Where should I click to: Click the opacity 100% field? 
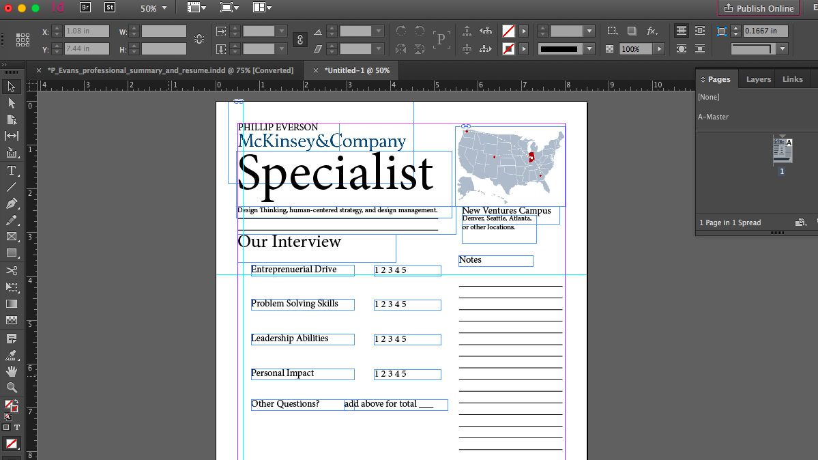(636, 48)
